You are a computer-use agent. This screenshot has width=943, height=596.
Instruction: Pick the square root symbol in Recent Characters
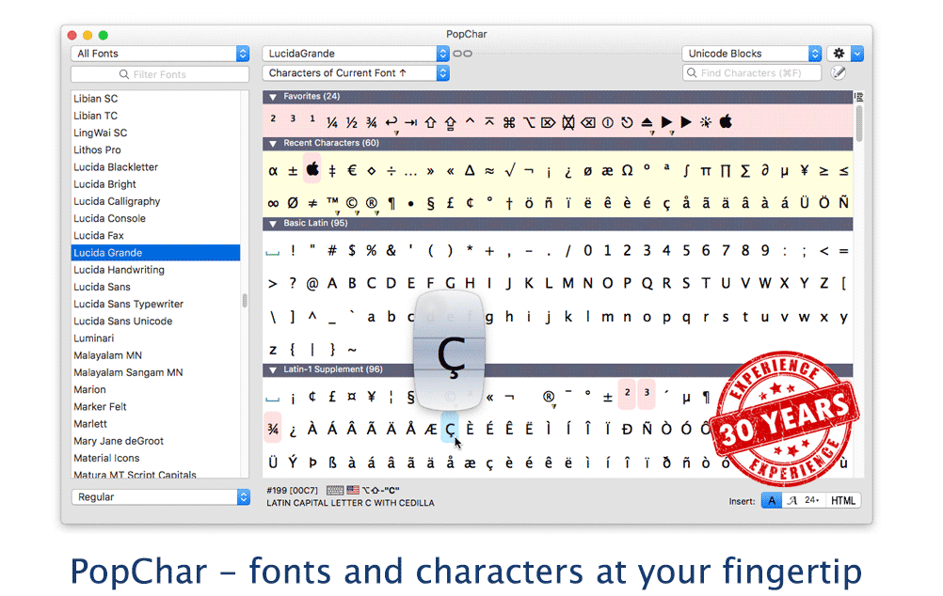coord(509,171)
